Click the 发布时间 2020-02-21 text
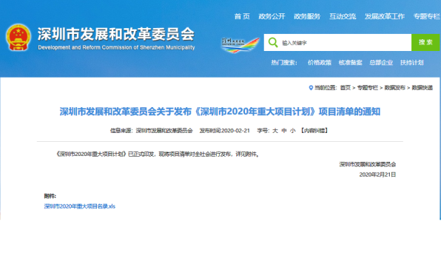The height and width of the screenshot is (266, 441). (224, 131)
